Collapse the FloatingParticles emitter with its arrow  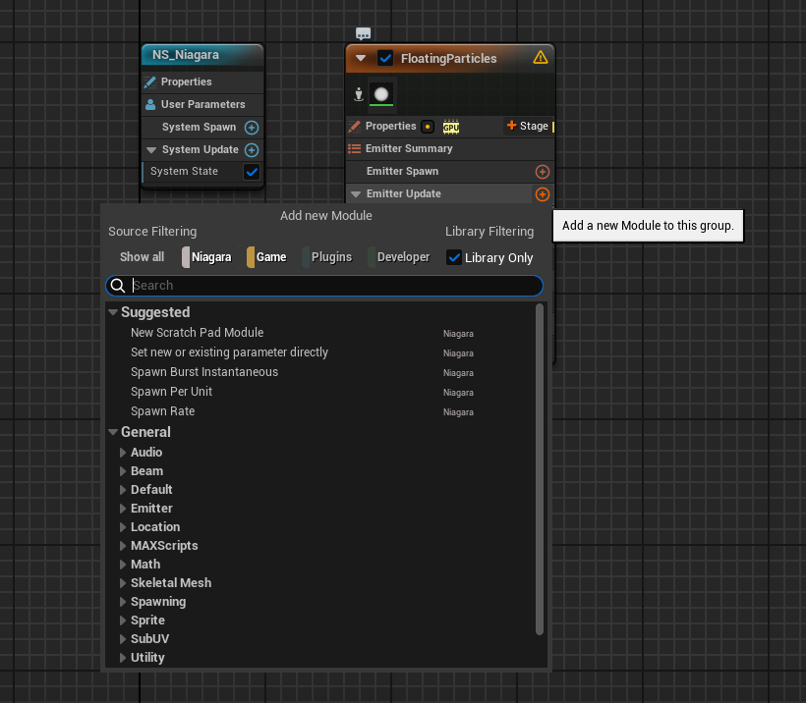coord(361,58)
